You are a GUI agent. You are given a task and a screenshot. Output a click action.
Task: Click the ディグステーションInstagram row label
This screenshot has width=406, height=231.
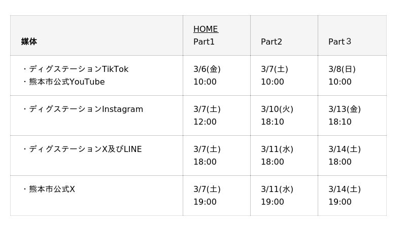click(x=86, y=109)
